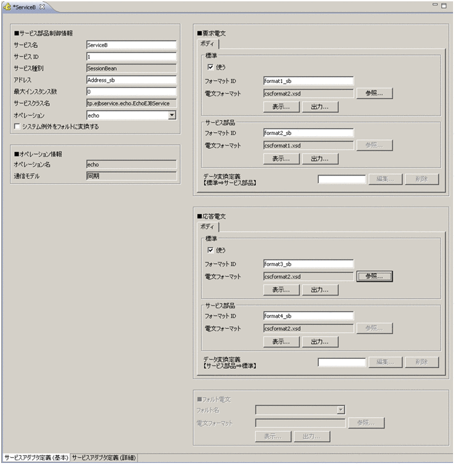Click データ変換定義 field for 標準⇒サービス部品
The width and height of the screenshot is (455, 465).
click(341, 179)
